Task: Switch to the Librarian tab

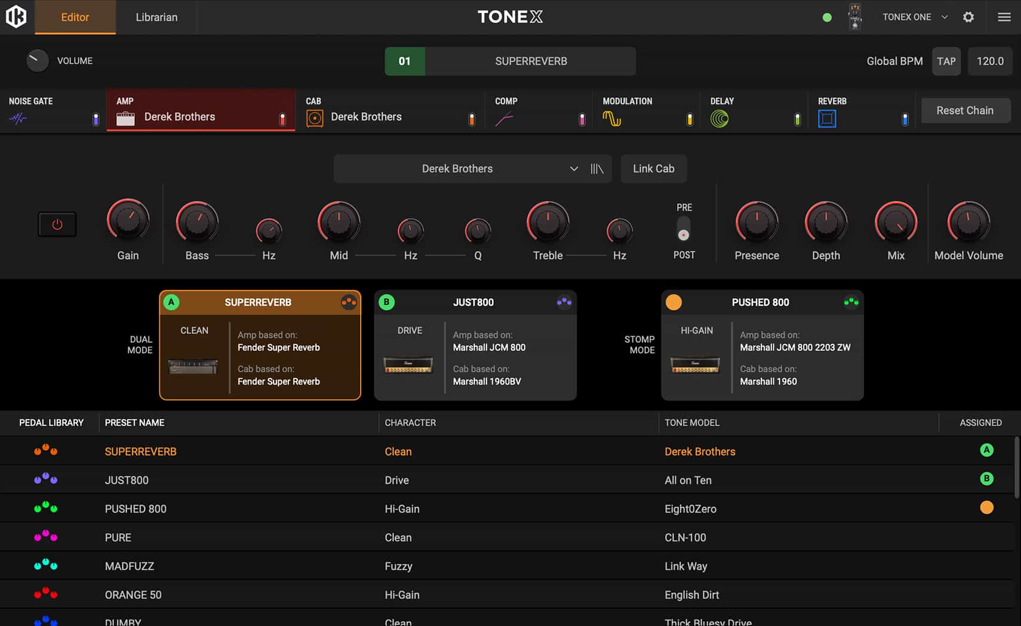Action: click(x=156, y=17)
